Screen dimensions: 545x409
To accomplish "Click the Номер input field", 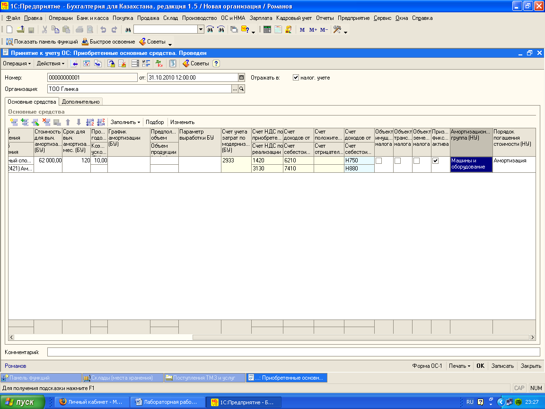I will (x=92, y=78).
